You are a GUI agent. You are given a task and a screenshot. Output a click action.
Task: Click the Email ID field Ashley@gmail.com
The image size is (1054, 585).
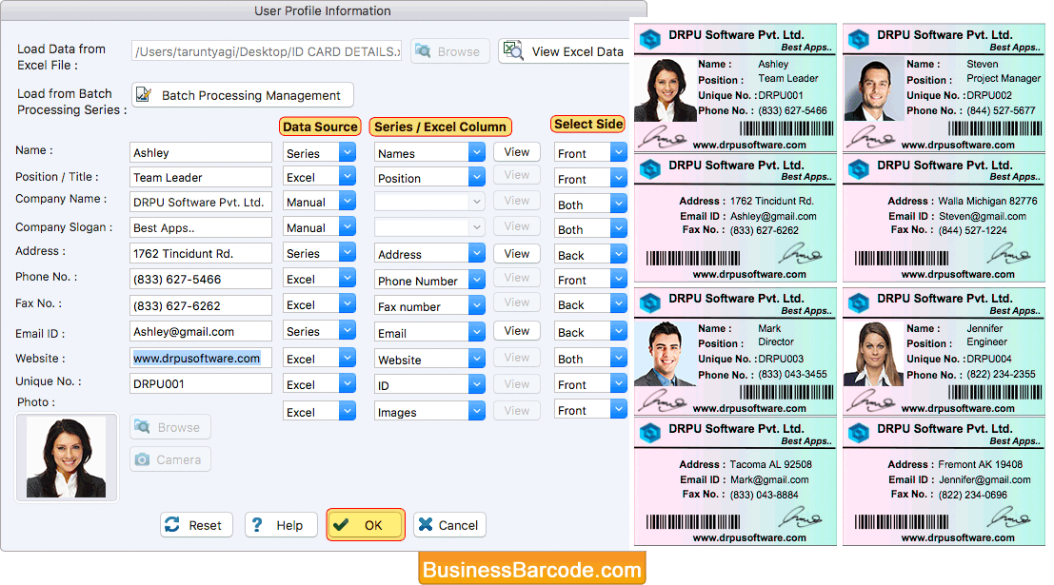pos(200,331)
